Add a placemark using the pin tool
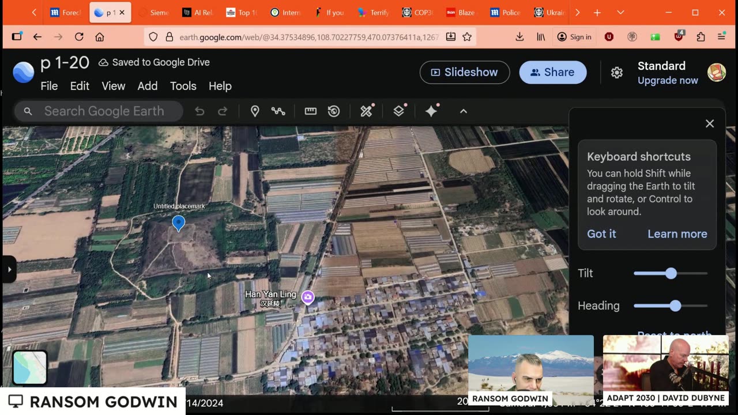 [255, 111]
